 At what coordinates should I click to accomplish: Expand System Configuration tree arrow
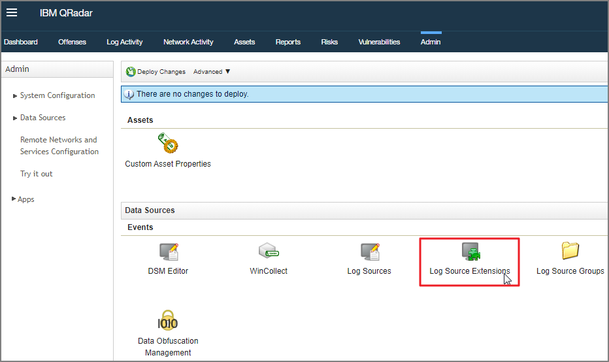point(15,95)
